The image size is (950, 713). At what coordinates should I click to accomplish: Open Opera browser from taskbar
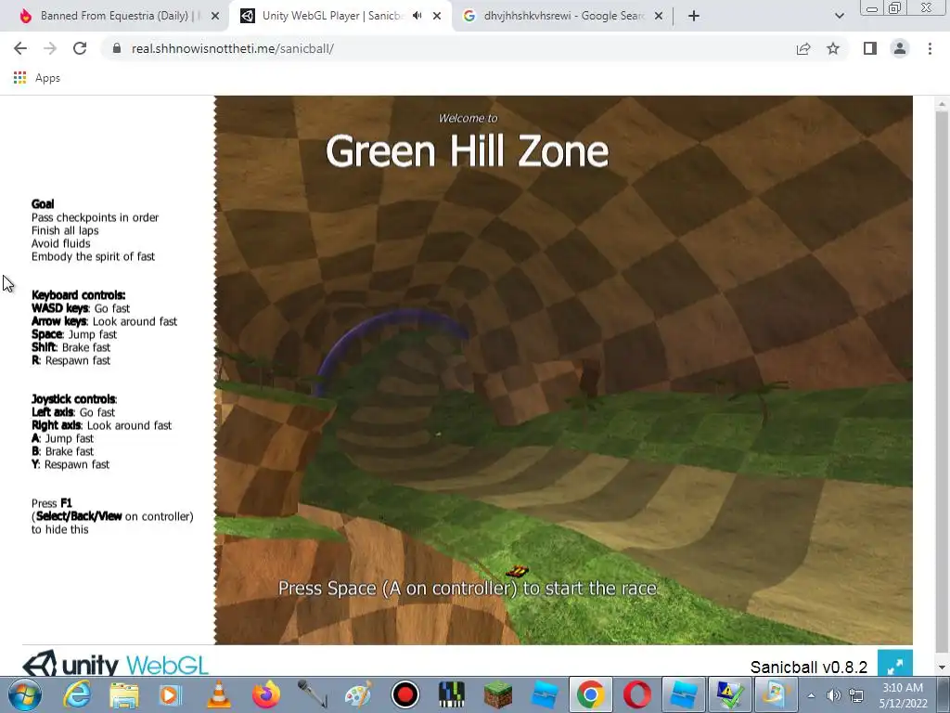point(636,694)
